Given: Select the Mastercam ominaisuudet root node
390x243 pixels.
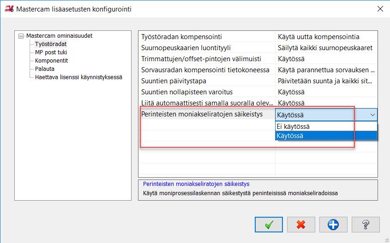Looking at the screenshot, I should point(60,36).
